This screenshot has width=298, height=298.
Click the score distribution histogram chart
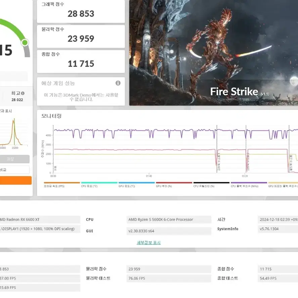coord(14,132)
